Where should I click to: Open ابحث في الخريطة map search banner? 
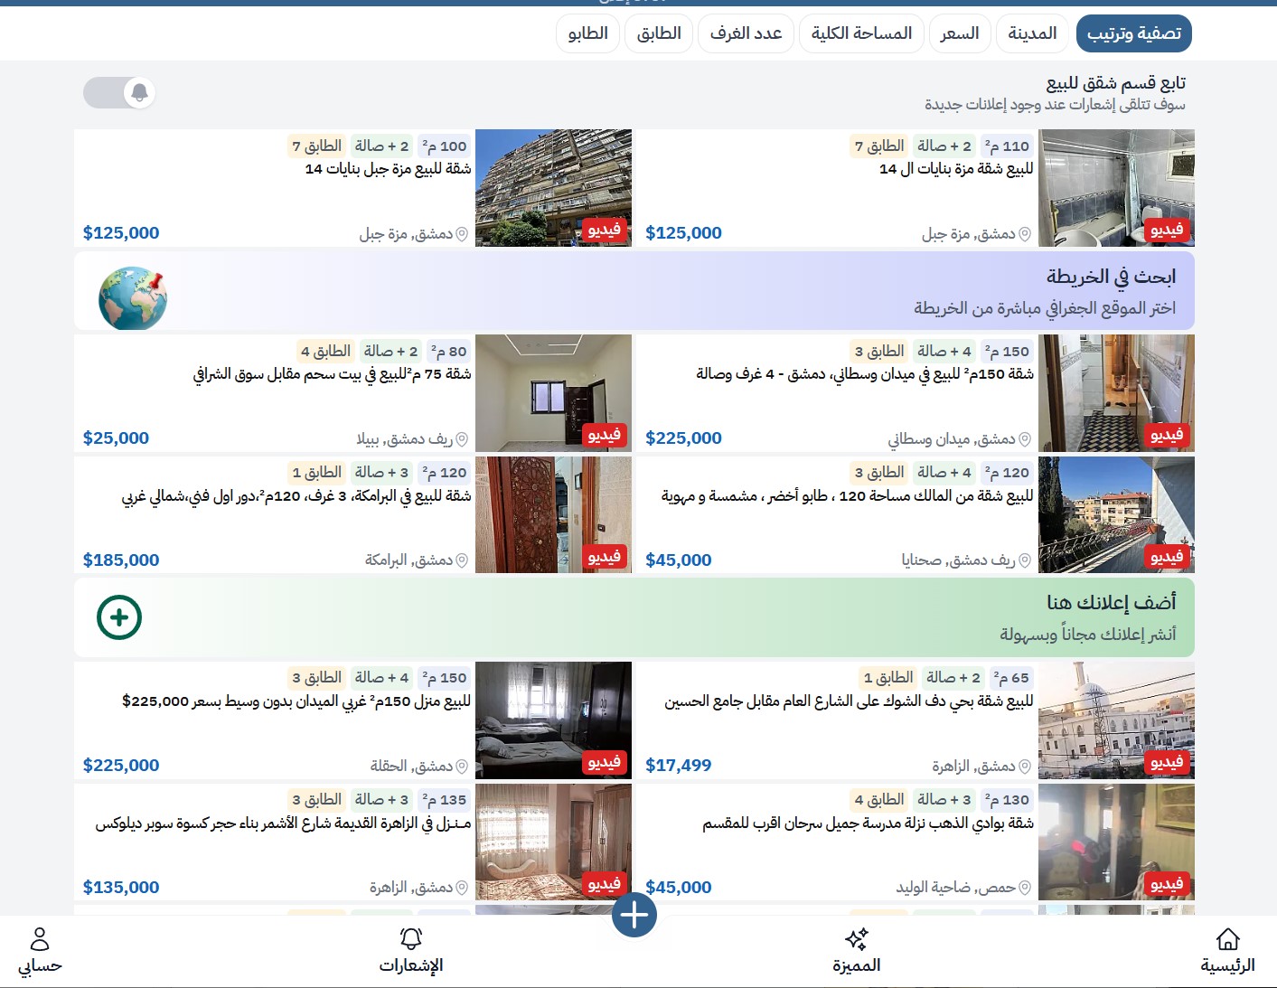(634, 291)
